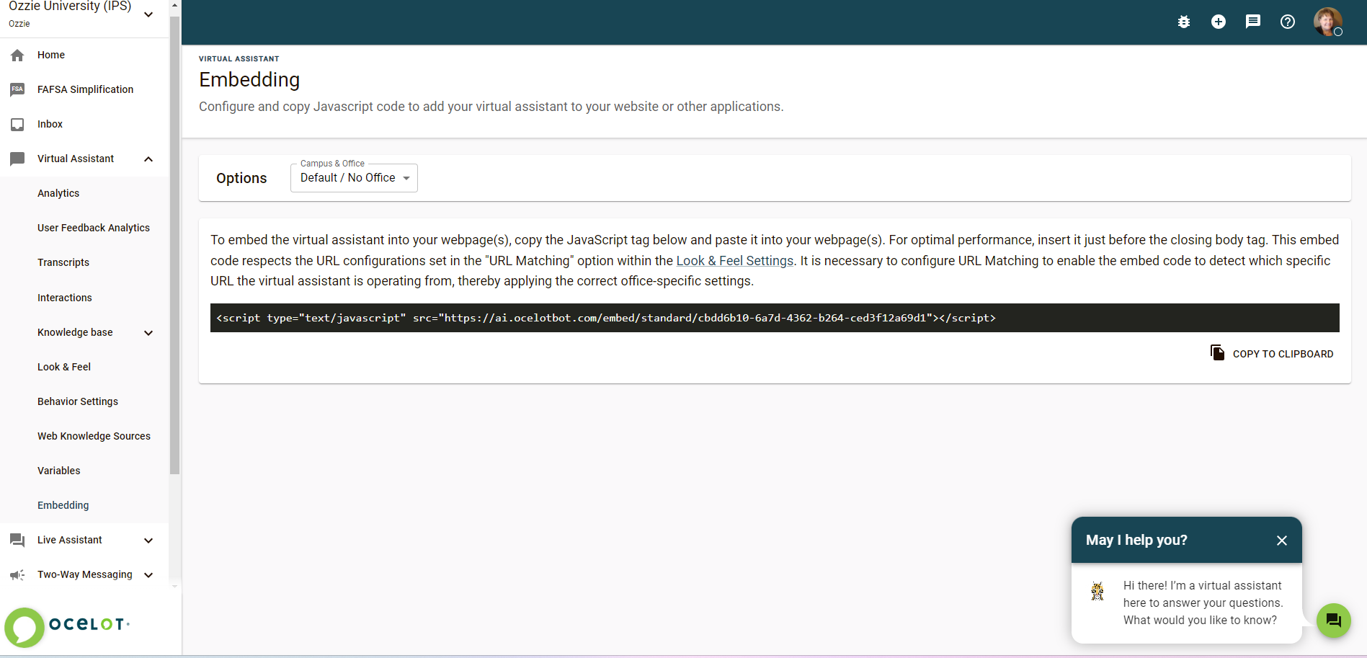The height and width of the screenshot is (658, 1367).
Task: Open Behavior Settings page
Action: click(x=78, y=401)
